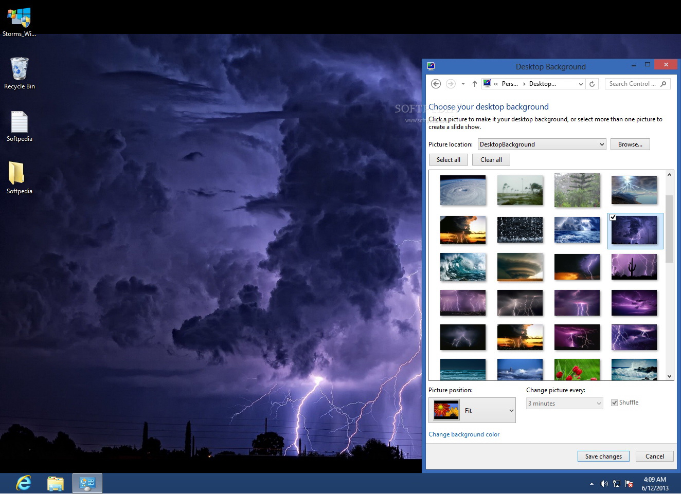681x494 pixels.
Task: Refresh the Desktop Background address bar
Action: tap(592, 84)
